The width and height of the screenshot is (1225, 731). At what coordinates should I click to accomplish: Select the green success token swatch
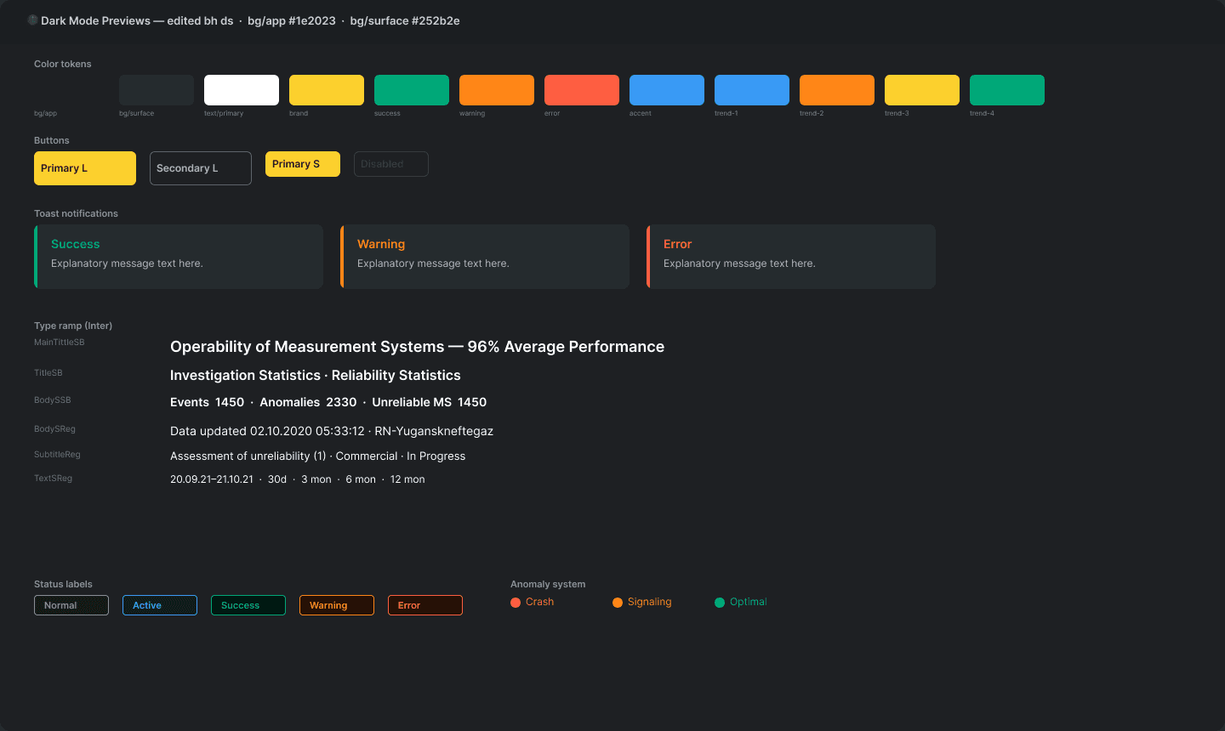pos(412,90)
